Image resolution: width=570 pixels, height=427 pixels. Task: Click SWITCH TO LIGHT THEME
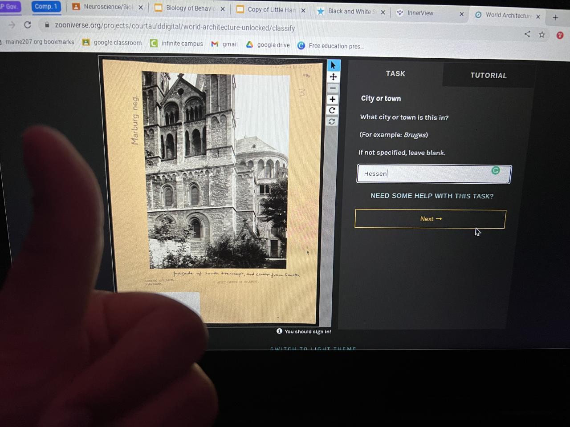point(313,349)
